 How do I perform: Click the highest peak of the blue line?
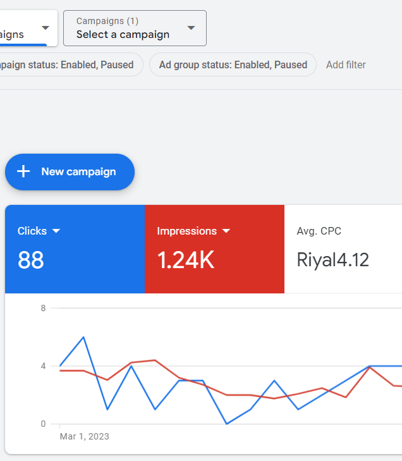[83, 337]
